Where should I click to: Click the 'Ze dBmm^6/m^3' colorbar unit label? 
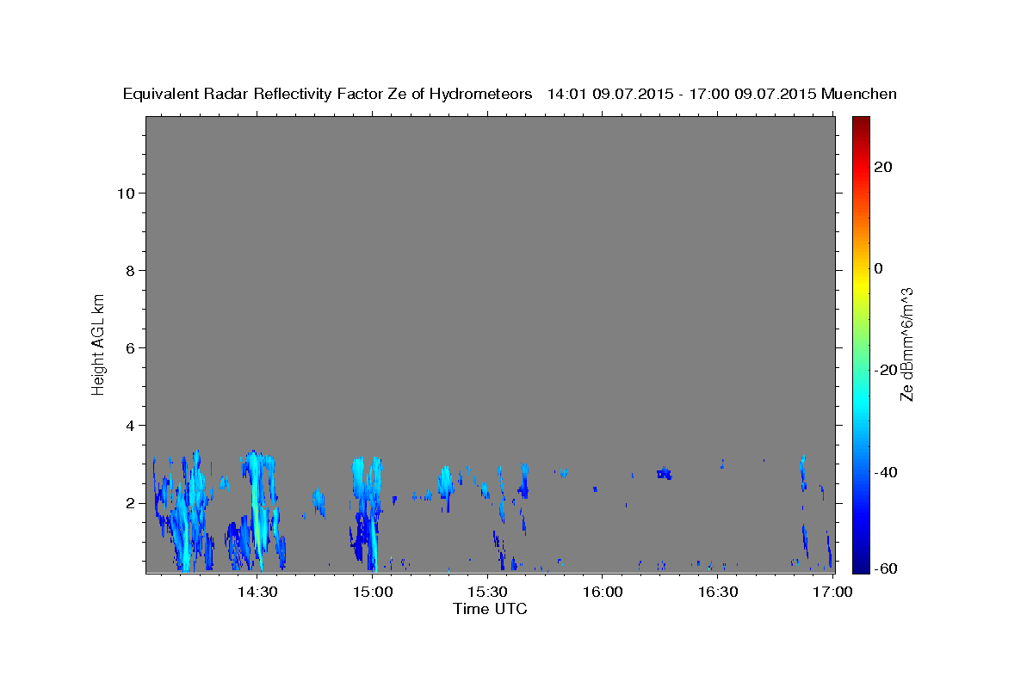tap(906, 344)
